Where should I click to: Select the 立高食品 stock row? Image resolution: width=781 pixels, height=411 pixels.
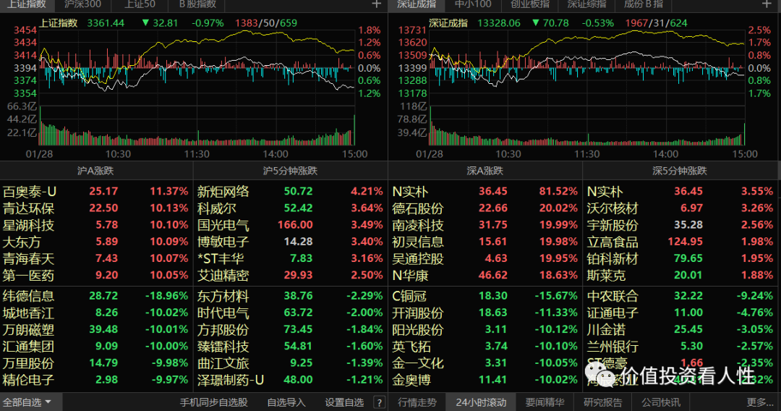coord(680,242)
